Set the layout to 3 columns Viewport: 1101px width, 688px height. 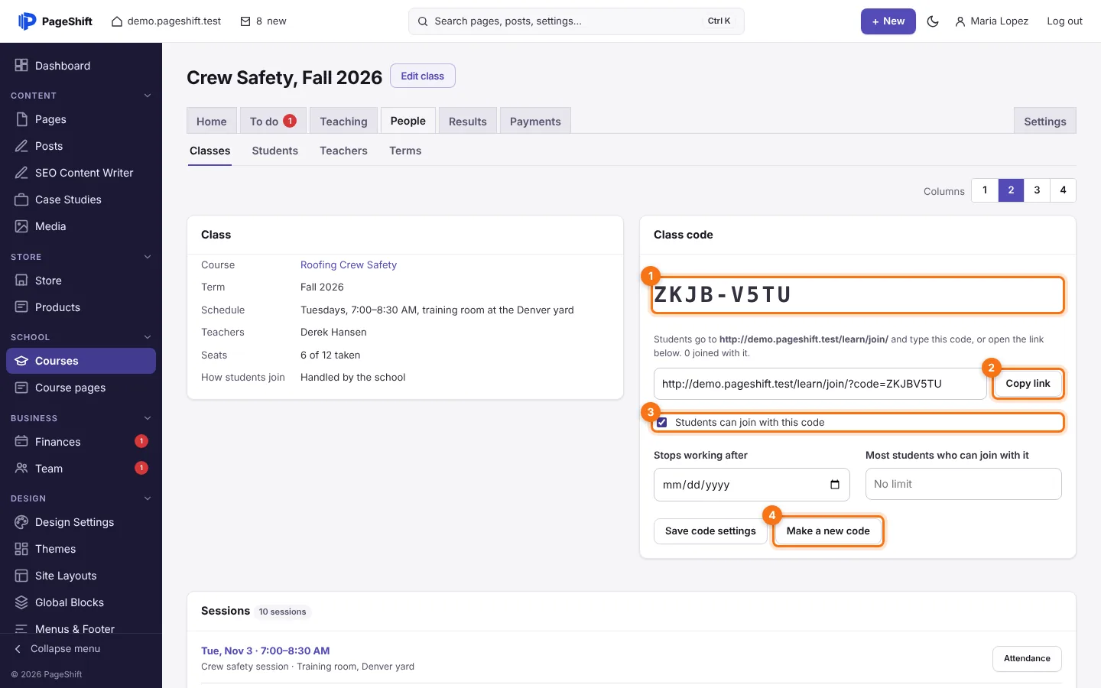click(1037, 190)
